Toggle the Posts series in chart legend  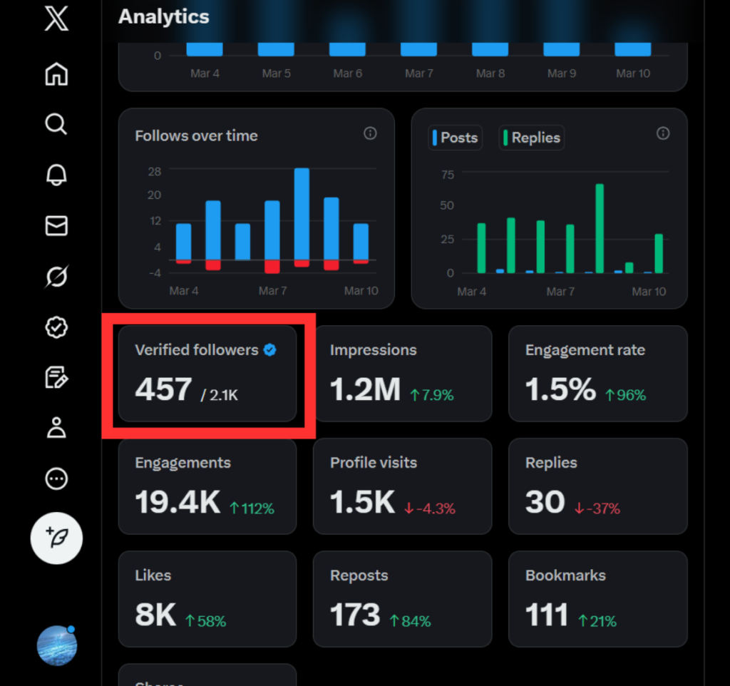click(455, 138)
